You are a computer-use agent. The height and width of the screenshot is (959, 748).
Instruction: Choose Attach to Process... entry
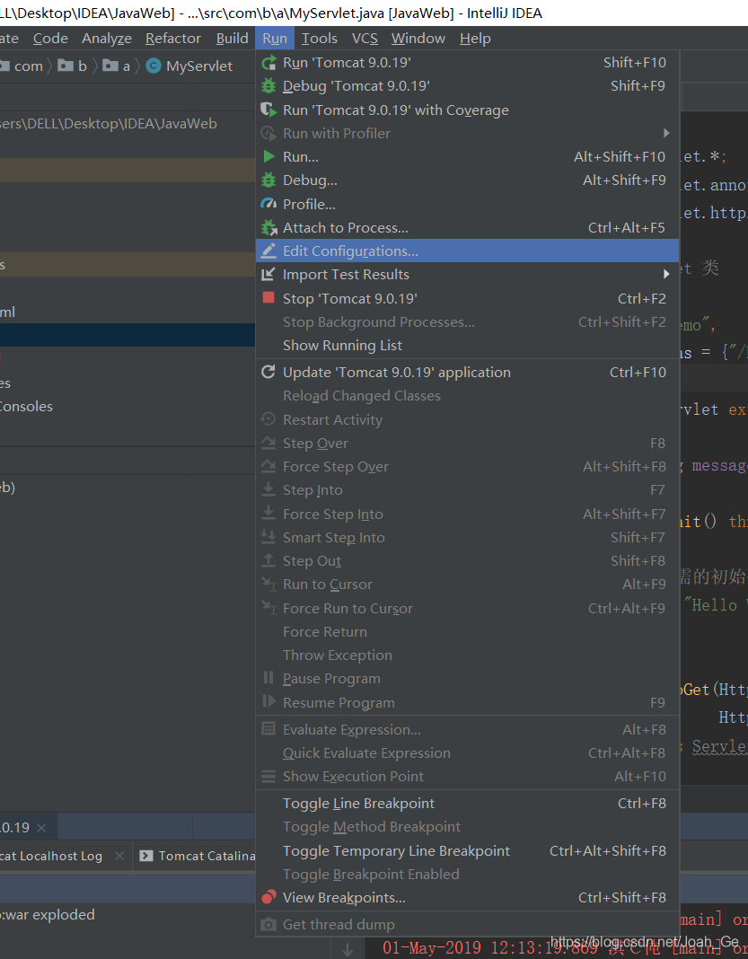(467, 227)
